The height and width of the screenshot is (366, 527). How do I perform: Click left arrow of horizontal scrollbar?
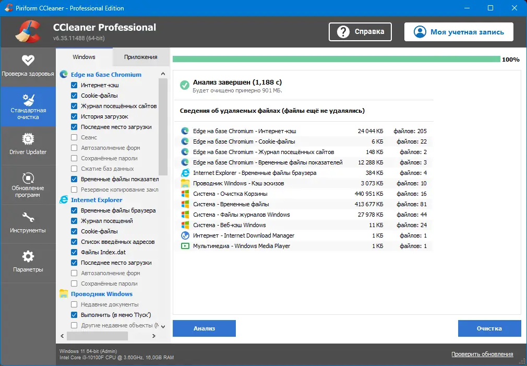(x=62, y=336)
